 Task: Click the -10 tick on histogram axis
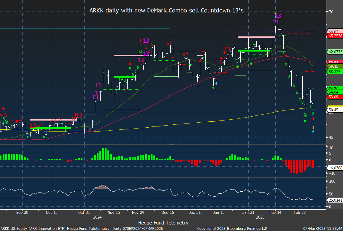click(x=332, y=173)
